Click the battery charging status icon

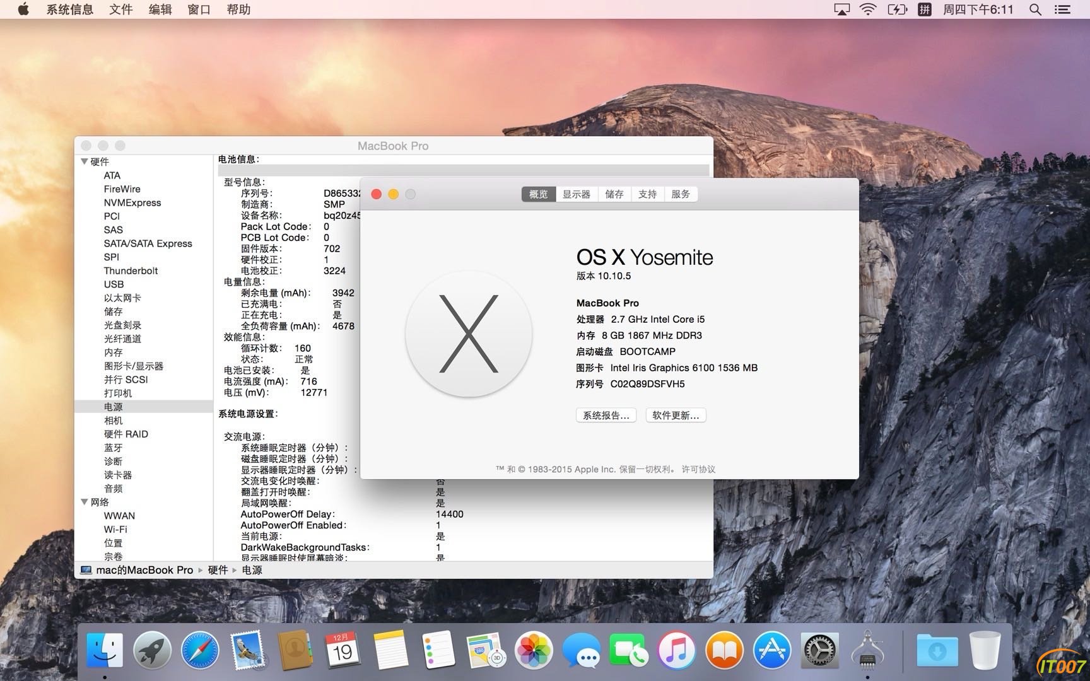(x=897, y=9)
